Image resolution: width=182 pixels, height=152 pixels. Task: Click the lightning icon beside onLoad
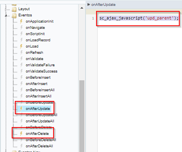[x=21, y=46]
